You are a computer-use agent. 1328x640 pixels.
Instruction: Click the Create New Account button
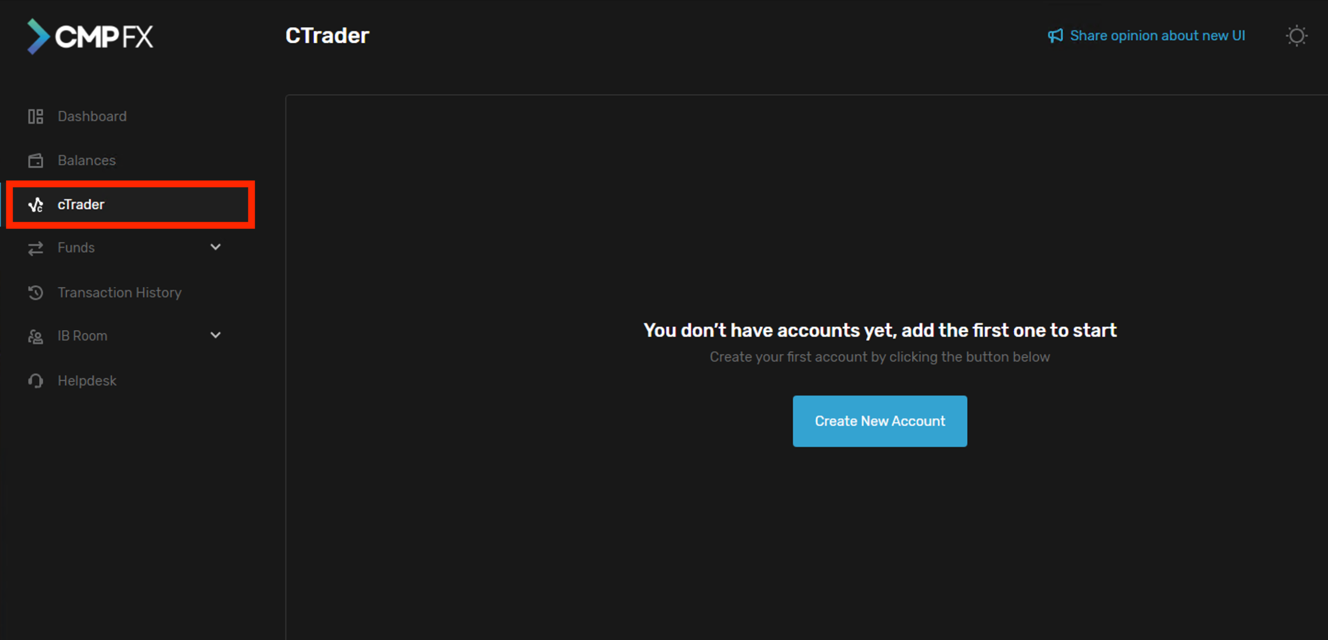[879, 421]
